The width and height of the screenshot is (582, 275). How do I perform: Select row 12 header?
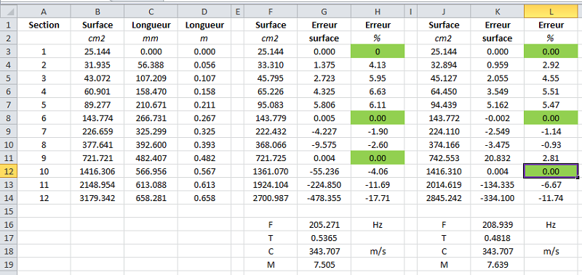point(9,171)
